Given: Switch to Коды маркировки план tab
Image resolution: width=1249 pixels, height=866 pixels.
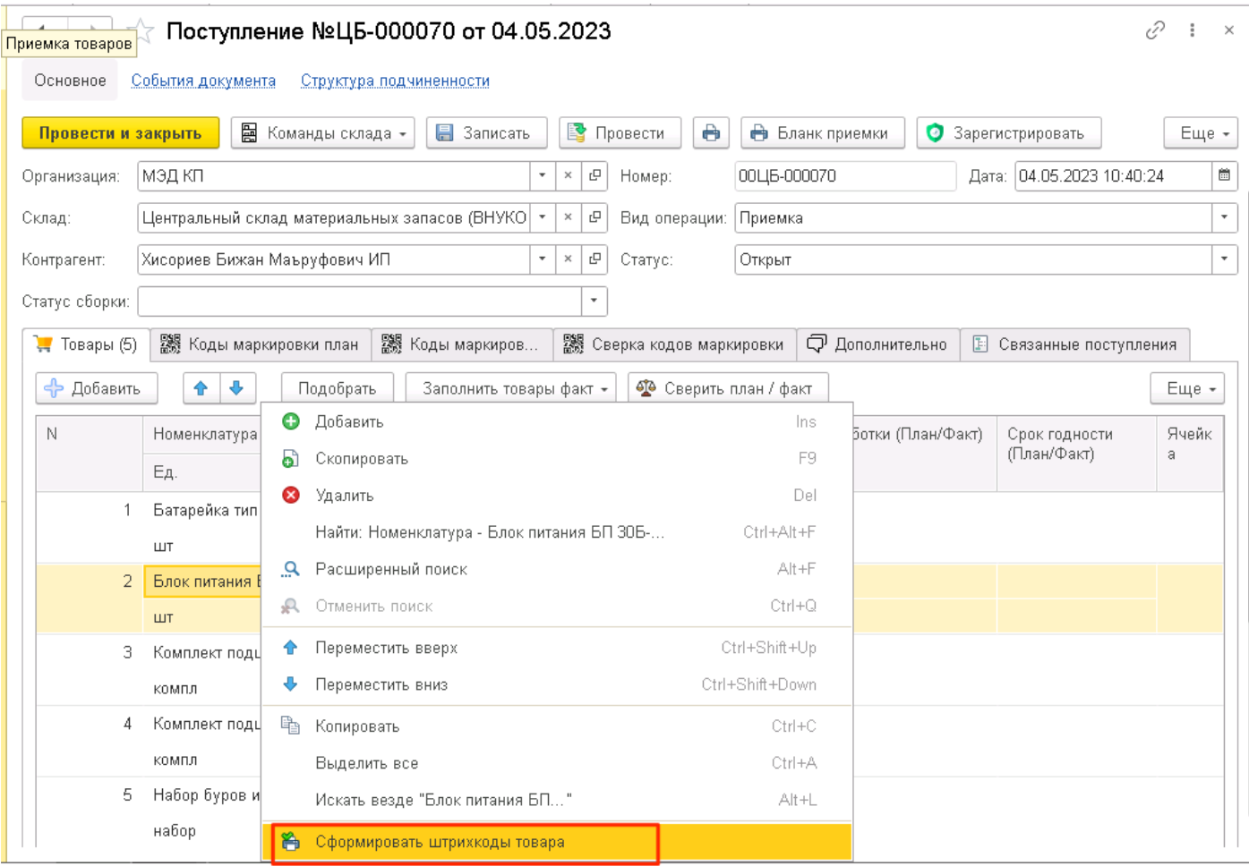Looking at the screenshot, I should click(x=261, y=344).
